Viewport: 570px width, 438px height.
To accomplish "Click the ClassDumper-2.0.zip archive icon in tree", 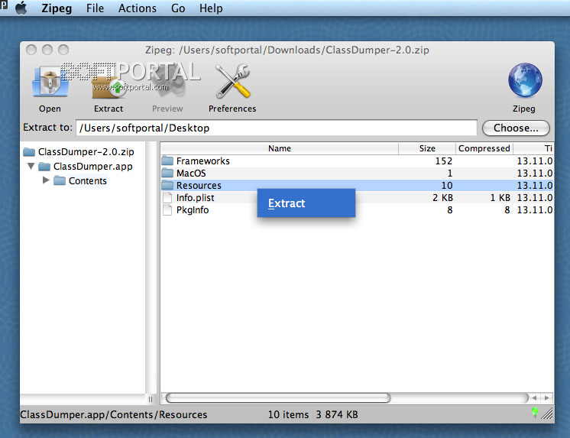I will [x=29, y=151].
